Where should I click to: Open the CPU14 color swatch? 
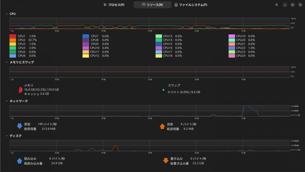click(x=159, y=40)
